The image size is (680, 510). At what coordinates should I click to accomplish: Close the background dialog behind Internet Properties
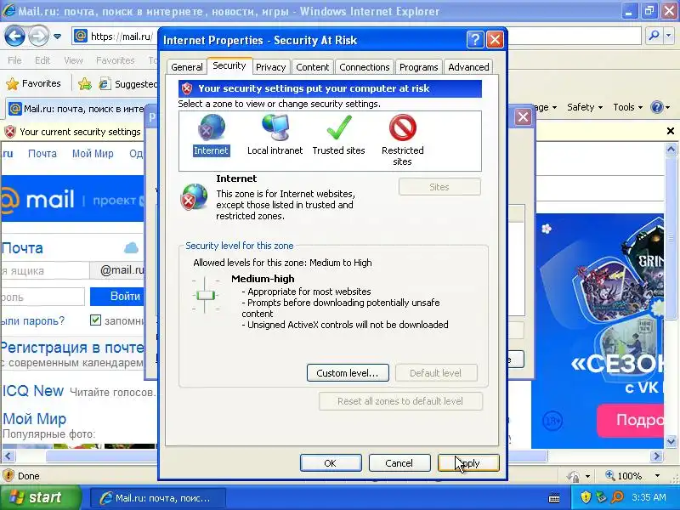523,116
